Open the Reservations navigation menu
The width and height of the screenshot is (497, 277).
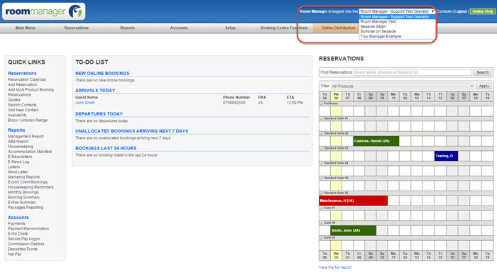[x=77, y=28]
